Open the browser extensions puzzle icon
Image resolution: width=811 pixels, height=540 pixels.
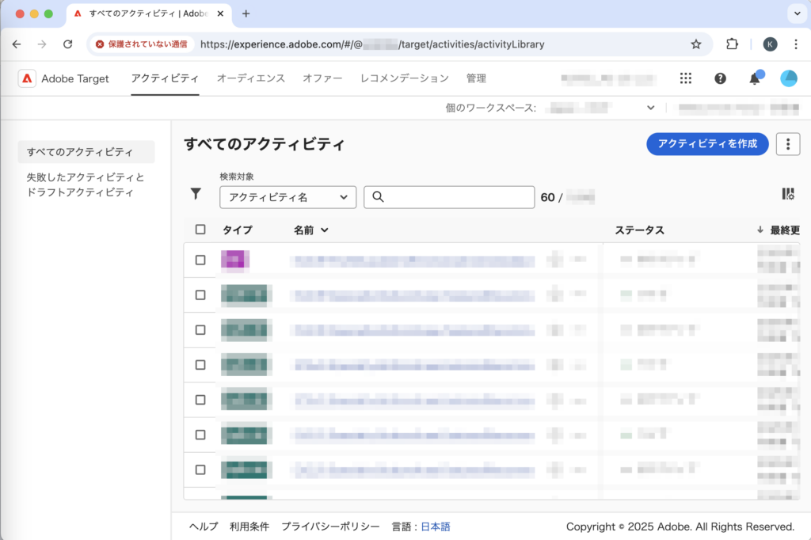(731, 44)
